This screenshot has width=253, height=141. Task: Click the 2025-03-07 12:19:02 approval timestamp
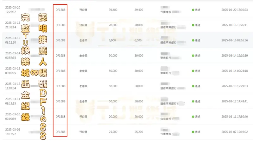[x=234, y=132]
